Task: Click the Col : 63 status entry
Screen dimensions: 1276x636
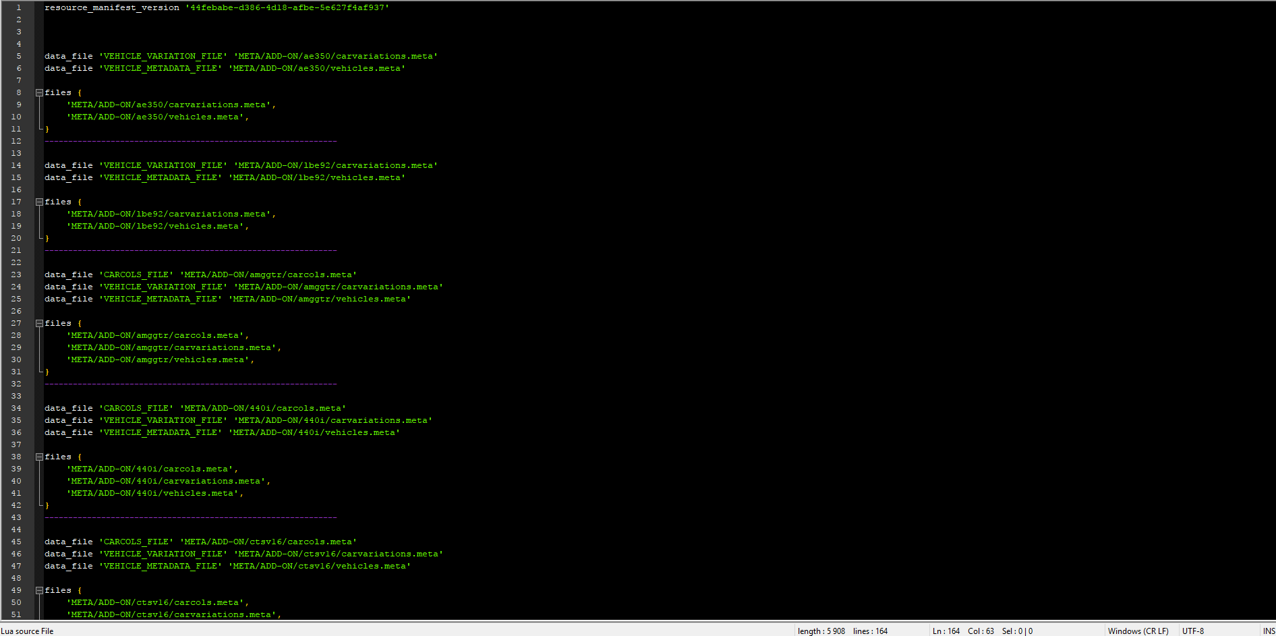Action: [x=981, y=631]
